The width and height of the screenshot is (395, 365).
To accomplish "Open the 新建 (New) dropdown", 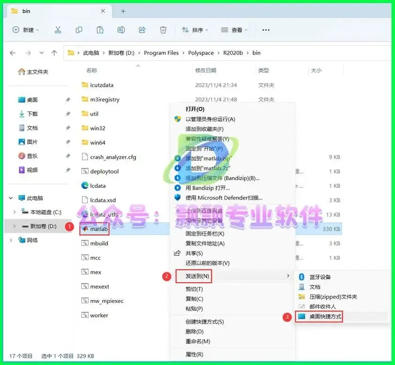I will pos(26,30).
